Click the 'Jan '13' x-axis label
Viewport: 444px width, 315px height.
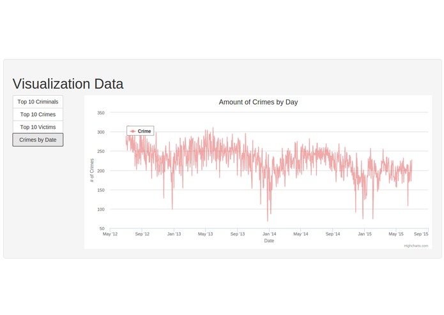(x=174, y=234)
